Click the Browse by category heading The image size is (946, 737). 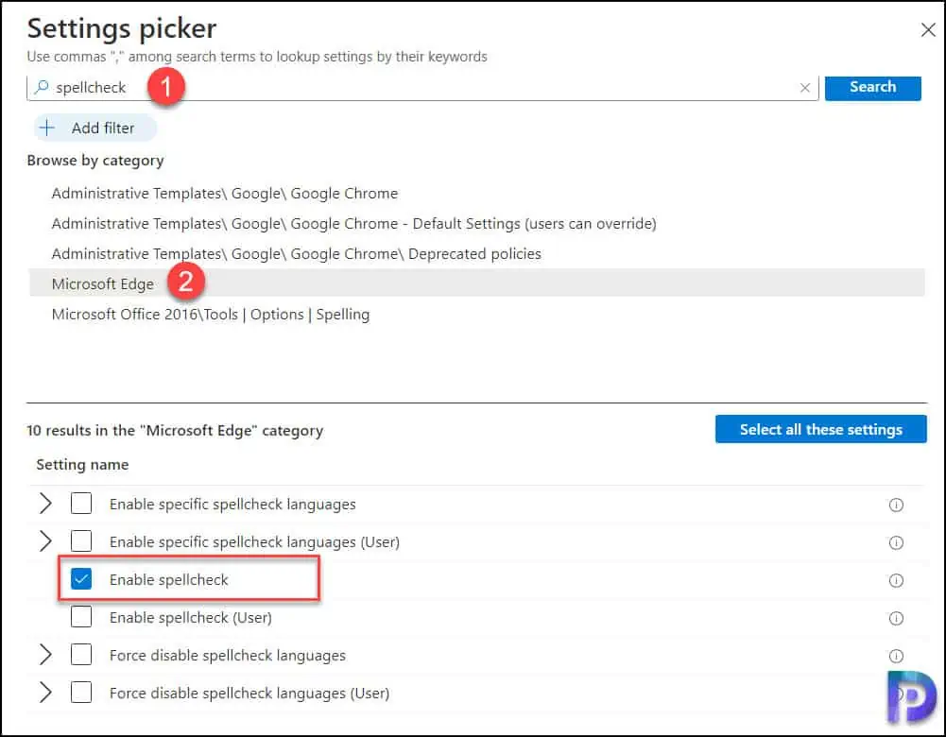(x=95, y=161)
